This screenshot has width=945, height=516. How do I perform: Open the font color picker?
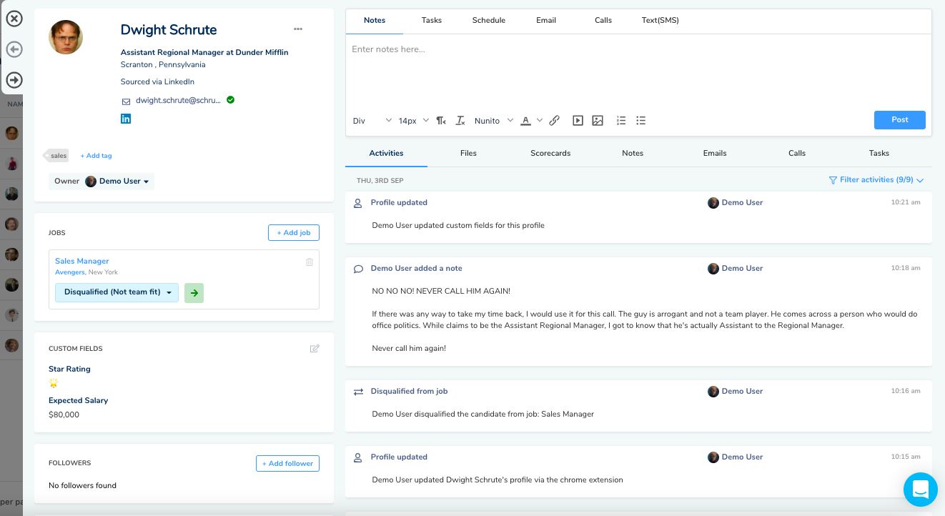tap(529, 120)
